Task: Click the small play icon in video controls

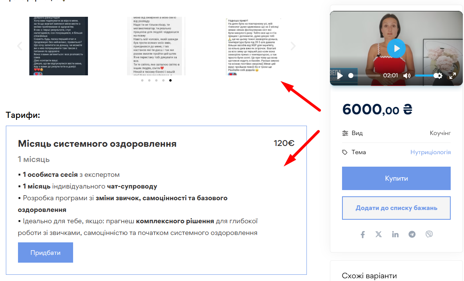Action: (x=340, y=76)
